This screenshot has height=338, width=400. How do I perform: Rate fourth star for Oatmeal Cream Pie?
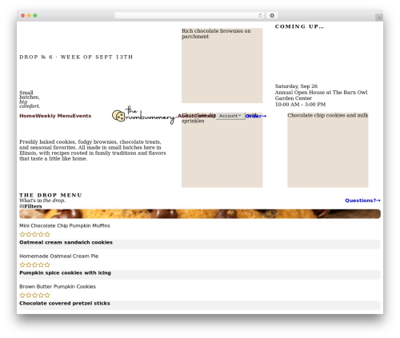pyautogui.click(x=41, y=264)
